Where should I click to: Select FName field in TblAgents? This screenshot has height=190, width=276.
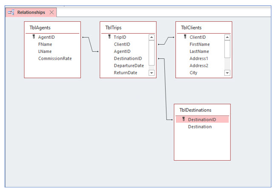coord(45,44)
